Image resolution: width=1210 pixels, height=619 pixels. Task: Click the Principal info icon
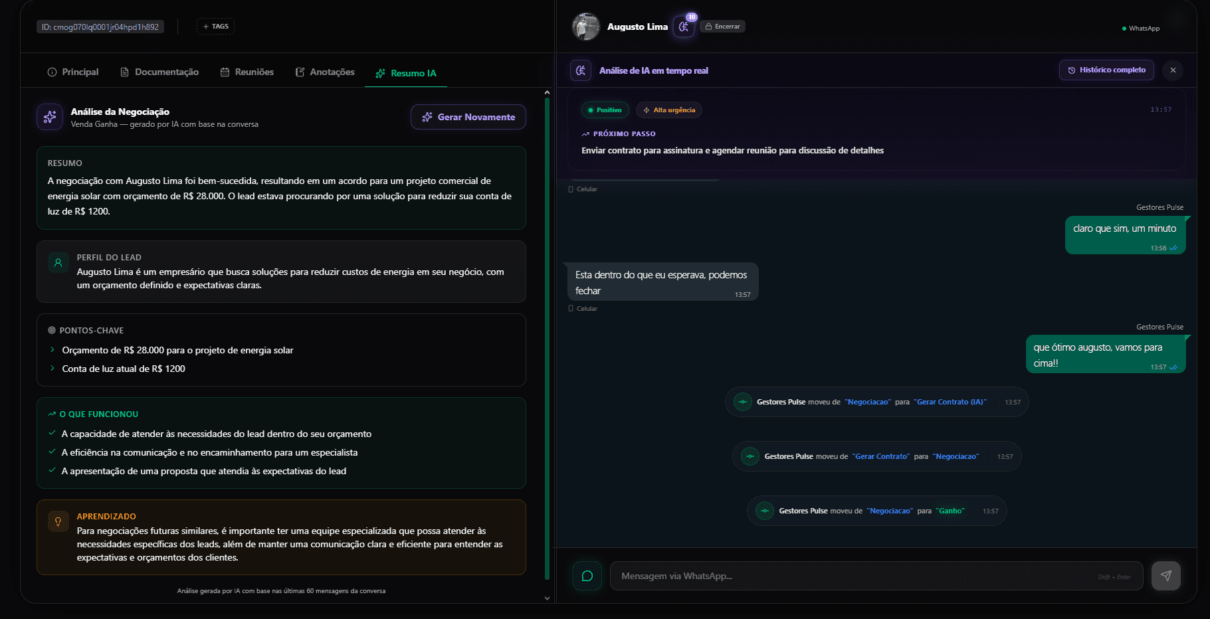52,72
